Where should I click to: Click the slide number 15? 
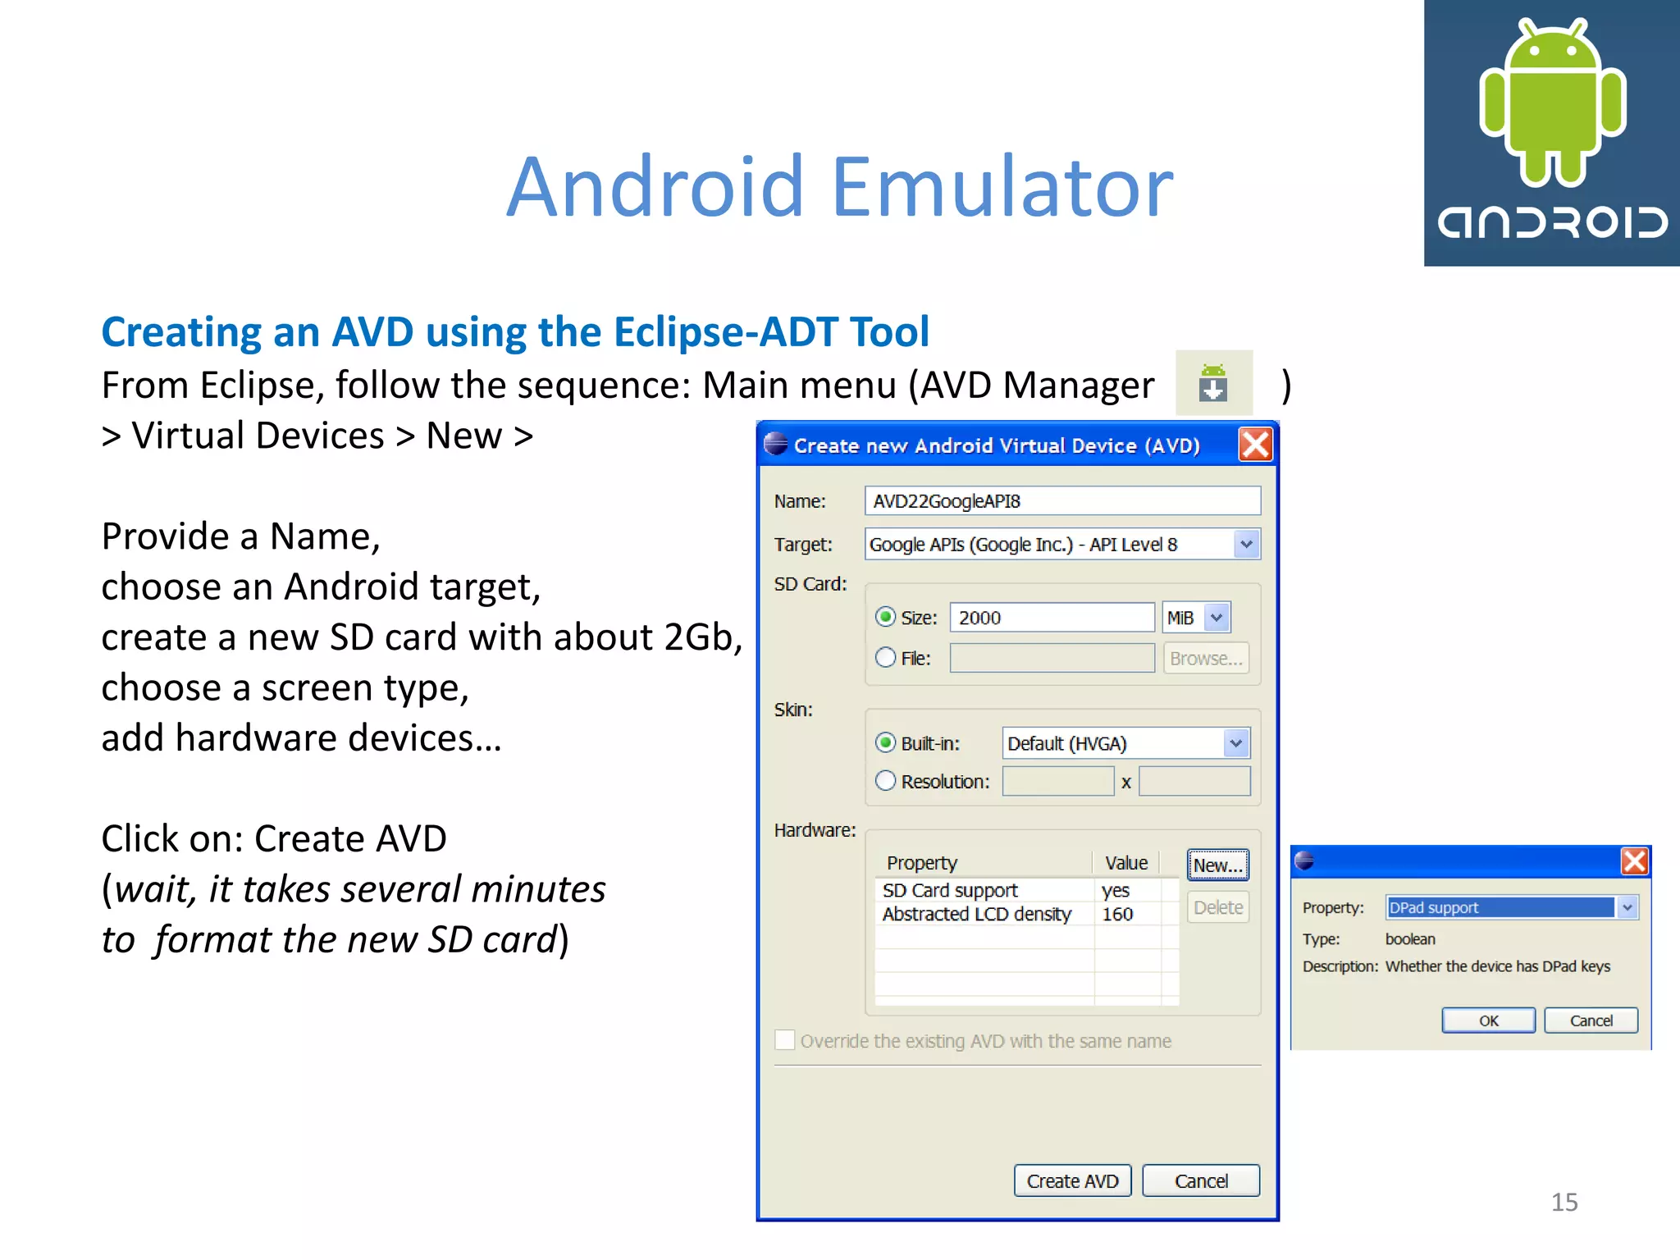tap(1564, 1202)
